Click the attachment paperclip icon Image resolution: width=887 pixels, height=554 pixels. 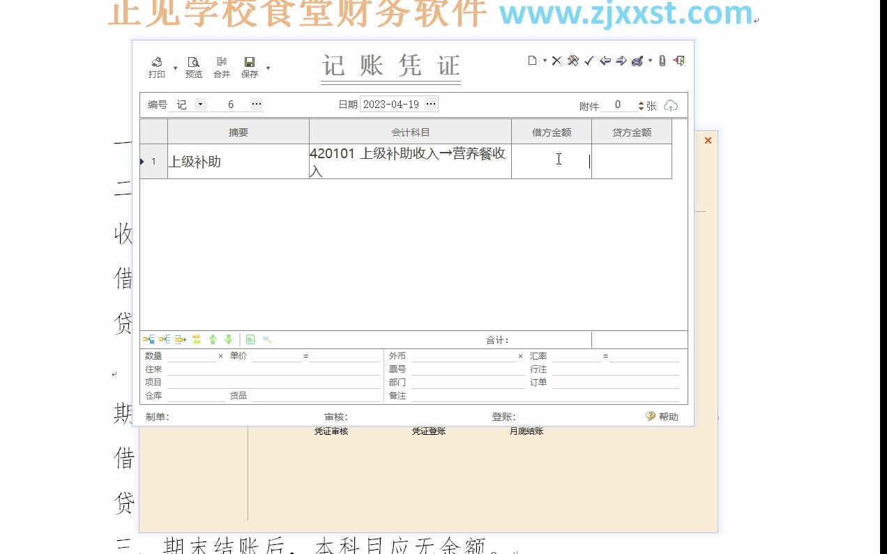click(x=661, y=61)
